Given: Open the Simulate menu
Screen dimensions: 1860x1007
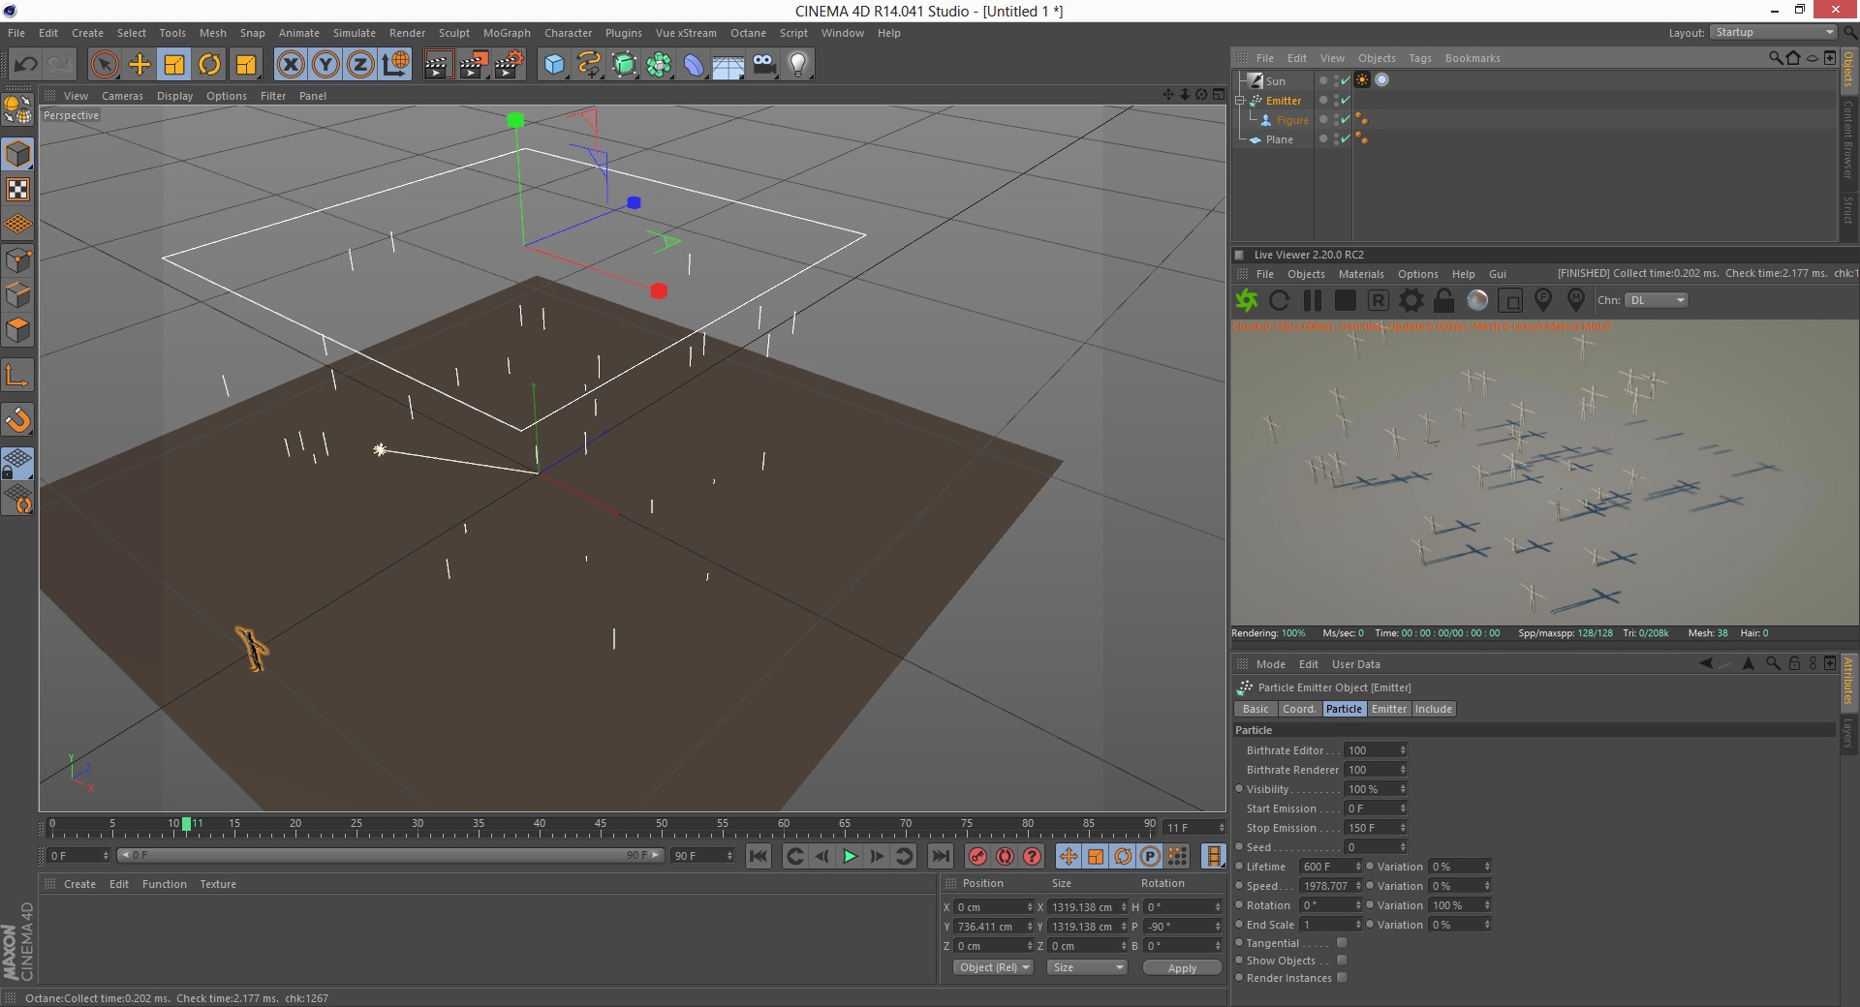Looking at the screenshot, I should pos(355,33).
